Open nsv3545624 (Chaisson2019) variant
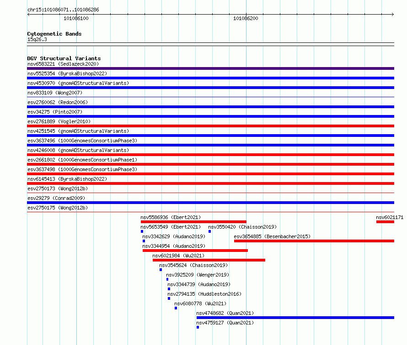This screenshot has width=407, height=345. pyautogui.click(x=193, y=265)
